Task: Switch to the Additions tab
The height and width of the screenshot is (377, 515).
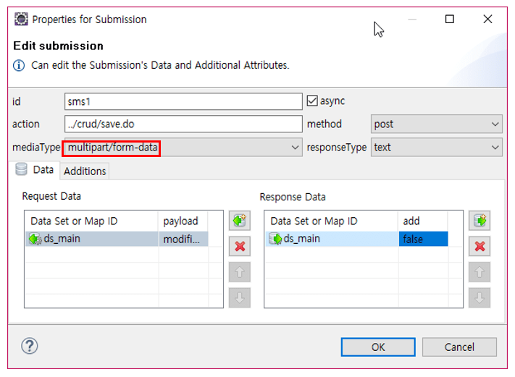Action: pyautogui.click(x=85, y=171)
